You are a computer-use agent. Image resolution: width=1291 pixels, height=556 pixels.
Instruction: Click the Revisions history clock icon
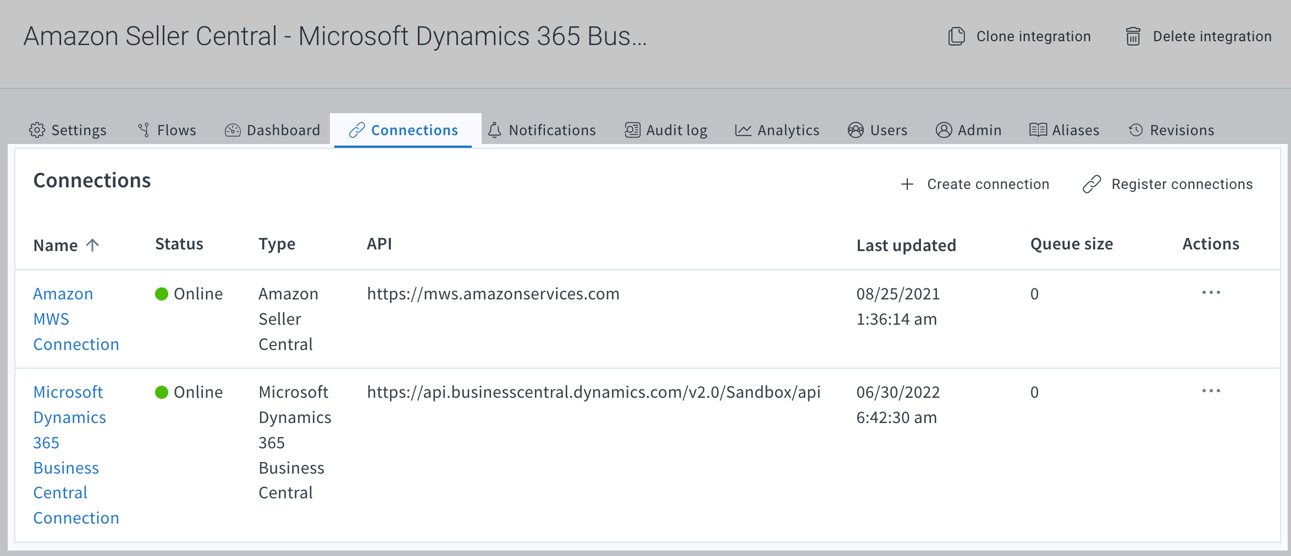point(1135,130)
